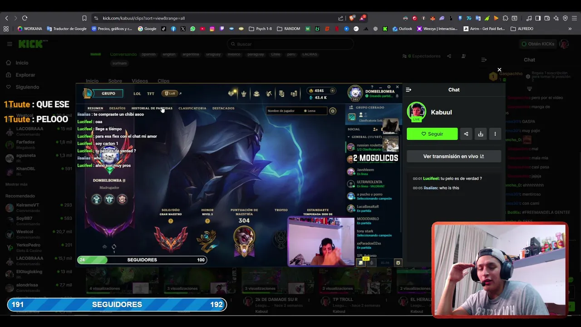The width and height of the screenshot is (581, 327).
Task: Go to Inicio in the Kick sidebar
Action: (22, 63)
